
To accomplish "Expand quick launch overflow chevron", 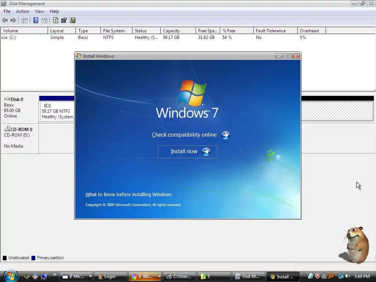I will [54, 275].
